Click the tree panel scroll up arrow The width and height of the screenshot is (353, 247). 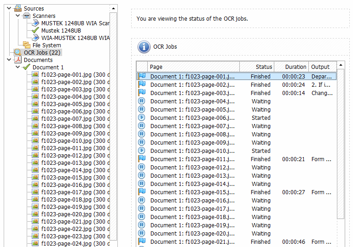(114, 9)
